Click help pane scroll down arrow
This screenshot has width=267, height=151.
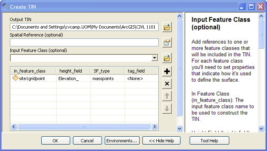click(261, 129)
